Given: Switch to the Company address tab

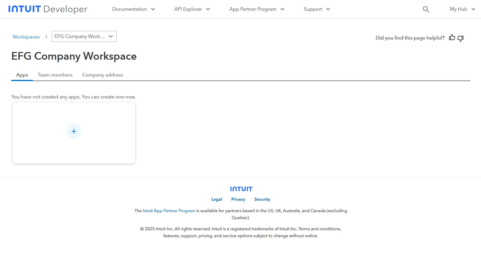Looking at the screenshot, I should pos(102,75).
